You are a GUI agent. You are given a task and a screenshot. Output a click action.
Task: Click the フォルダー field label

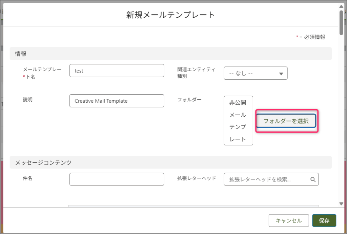[x=189, y=99]
